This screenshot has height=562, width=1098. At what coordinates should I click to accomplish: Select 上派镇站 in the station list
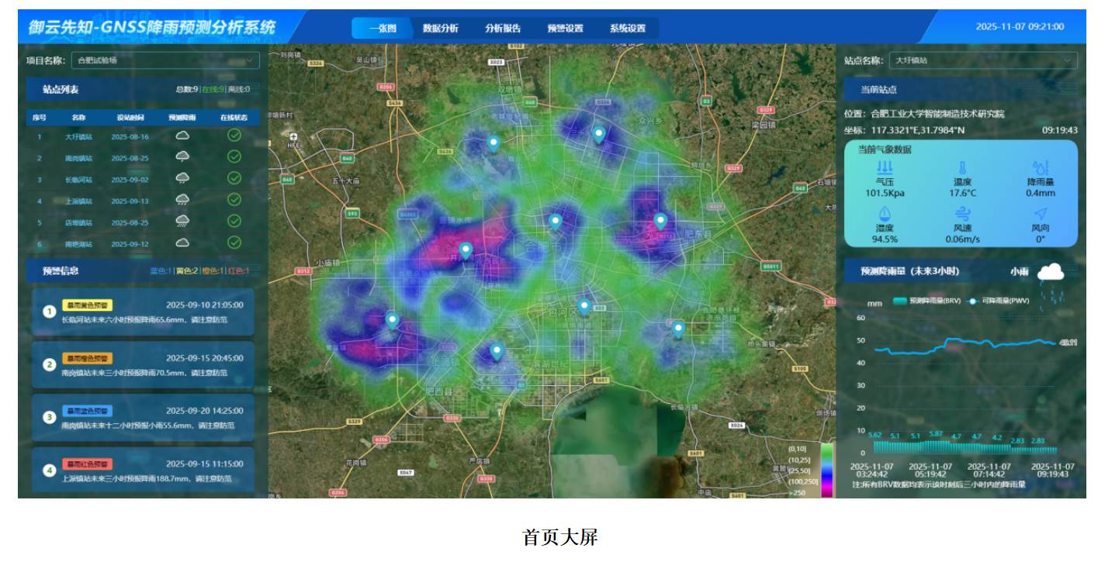(78, 202)
